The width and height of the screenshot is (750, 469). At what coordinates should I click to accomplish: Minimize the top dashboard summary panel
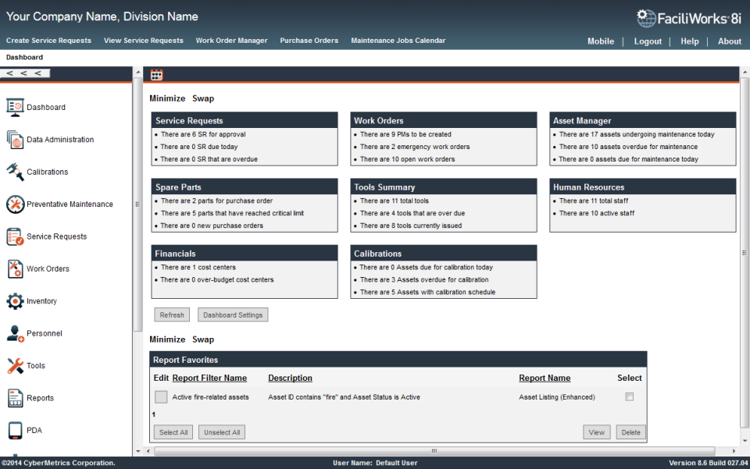point(167,98)
